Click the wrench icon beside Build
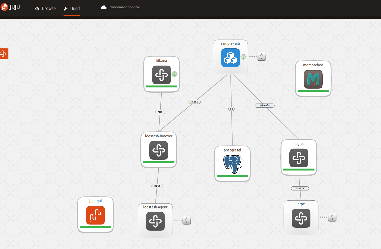Viewport: 381px width, 249px height. 66,9
